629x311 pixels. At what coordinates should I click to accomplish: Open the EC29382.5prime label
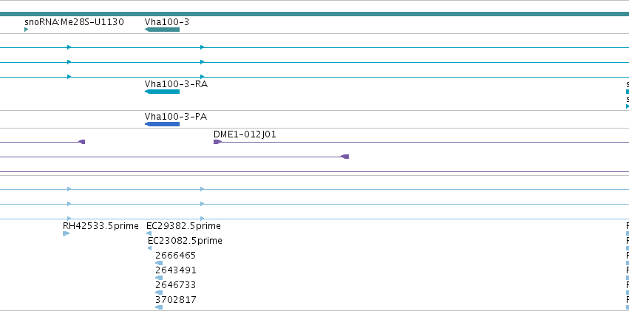point(183,226)
